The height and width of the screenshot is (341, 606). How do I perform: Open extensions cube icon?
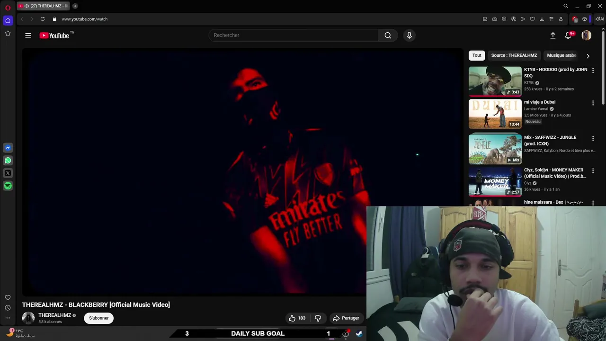pyautogui.click(x=584, y=19)
